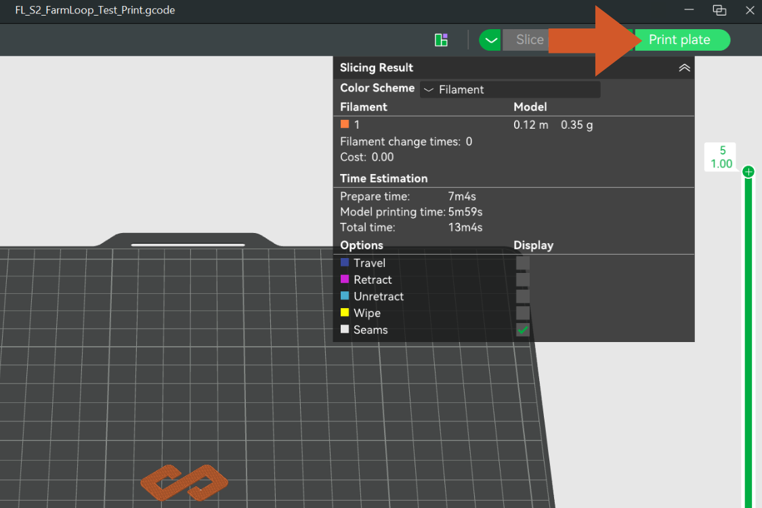The width and height of the screenshot is (762, 508).
Task: Minimize the application window
Action: coord(689,9)
